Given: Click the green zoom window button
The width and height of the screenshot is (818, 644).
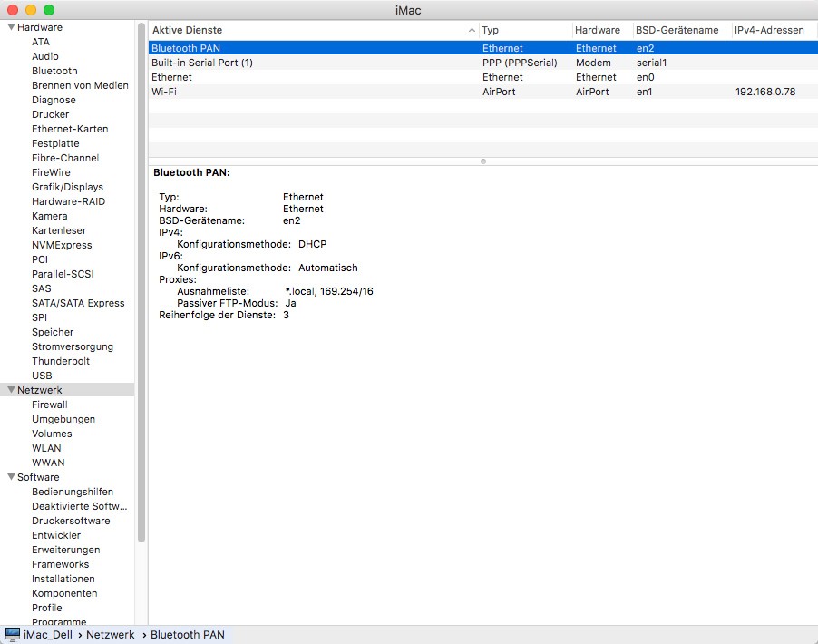Looking at the screenshot, I should [x=49, y=10].
